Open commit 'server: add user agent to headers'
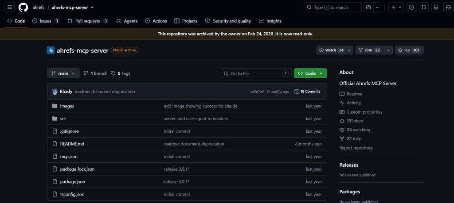454x203 pixels. pyautogui.click(x=196, y=119)
